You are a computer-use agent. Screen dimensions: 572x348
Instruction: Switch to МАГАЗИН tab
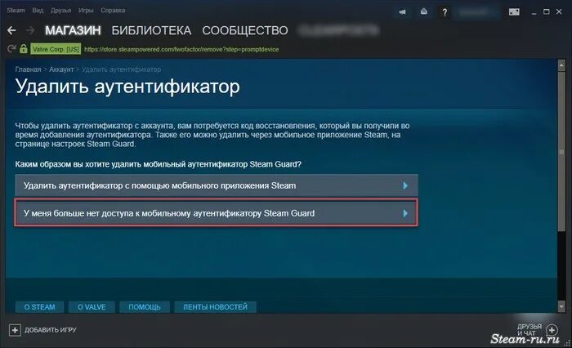[x=73, y=30]
